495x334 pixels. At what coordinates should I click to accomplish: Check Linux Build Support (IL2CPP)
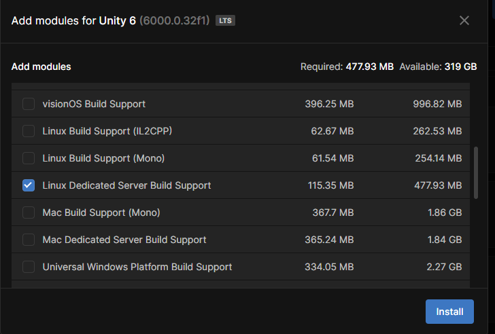29,131
